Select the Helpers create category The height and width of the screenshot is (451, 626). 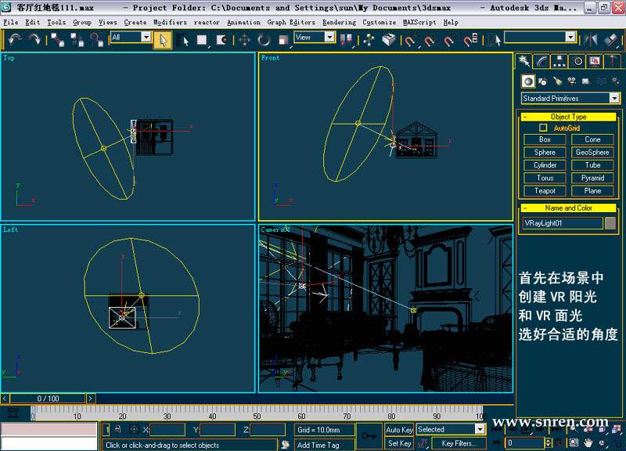tap(586, 81)
